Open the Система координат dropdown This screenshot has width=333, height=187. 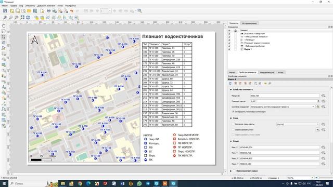[283, 107]
